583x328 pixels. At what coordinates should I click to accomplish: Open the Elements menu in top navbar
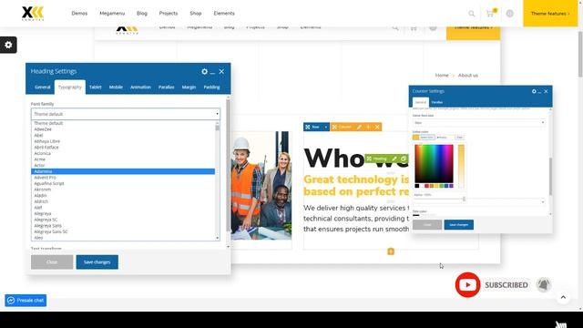pyautogui.click(x=224, y=14)
